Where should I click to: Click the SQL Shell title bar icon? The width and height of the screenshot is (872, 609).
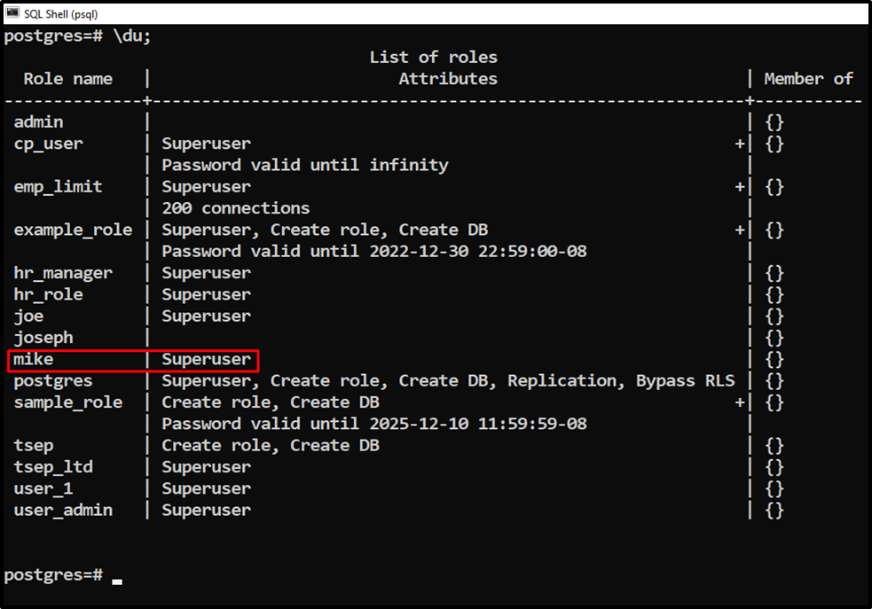coord(11,12)
